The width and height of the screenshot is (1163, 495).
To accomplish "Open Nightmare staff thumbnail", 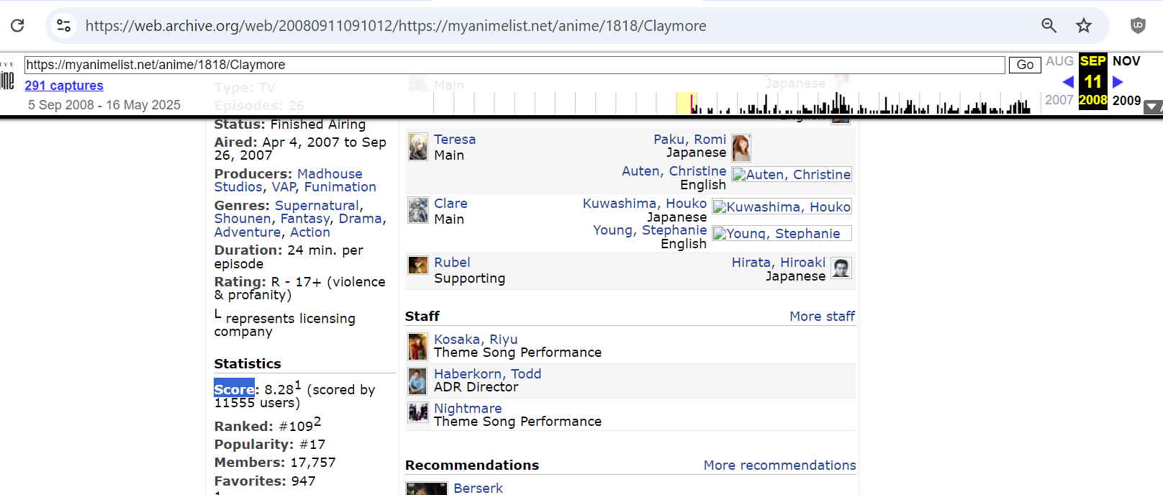I will tap(418, 412).
